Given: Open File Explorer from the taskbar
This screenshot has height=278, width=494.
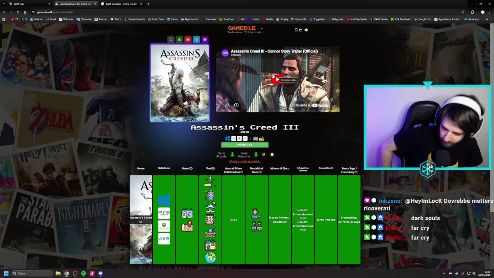Looking at the screenshot, I should (x=58, y=273).
